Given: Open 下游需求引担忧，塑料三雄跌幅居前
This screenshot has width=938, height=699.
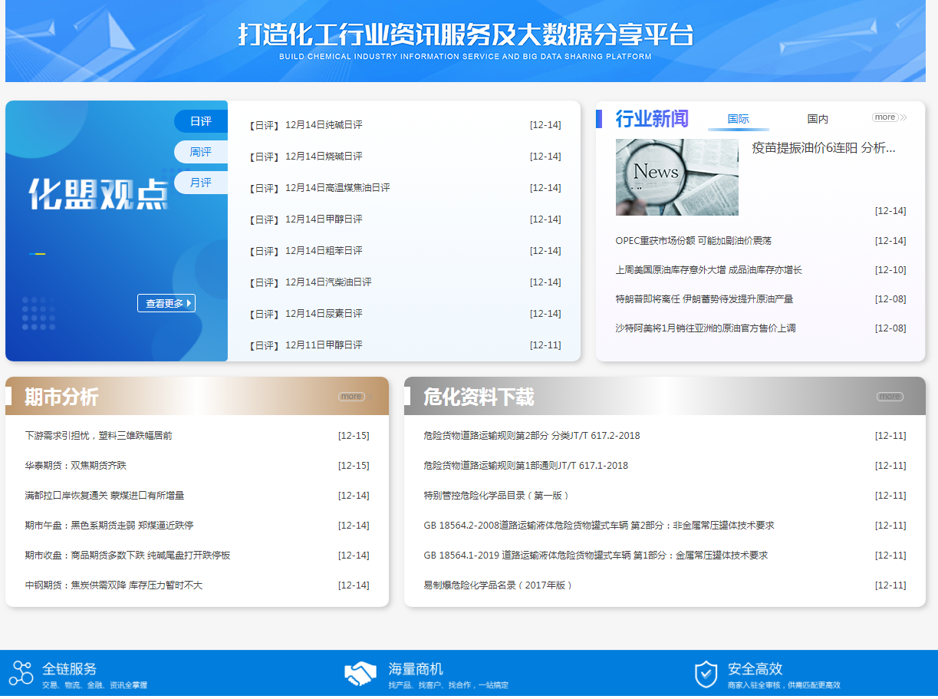Looking at the screenshot, I should [99, 436].
